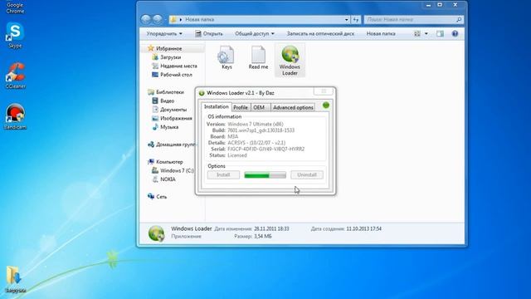The width and height of the screenshot is (531, 299).
Task: Open the Bandicam desktop shortcut
Action: click(x=15, y=116)
